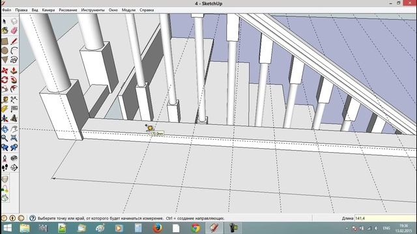The height and width of the screenshot is (234, 417).
Task: Select the 3D Text tool
Action: [14, 118]
